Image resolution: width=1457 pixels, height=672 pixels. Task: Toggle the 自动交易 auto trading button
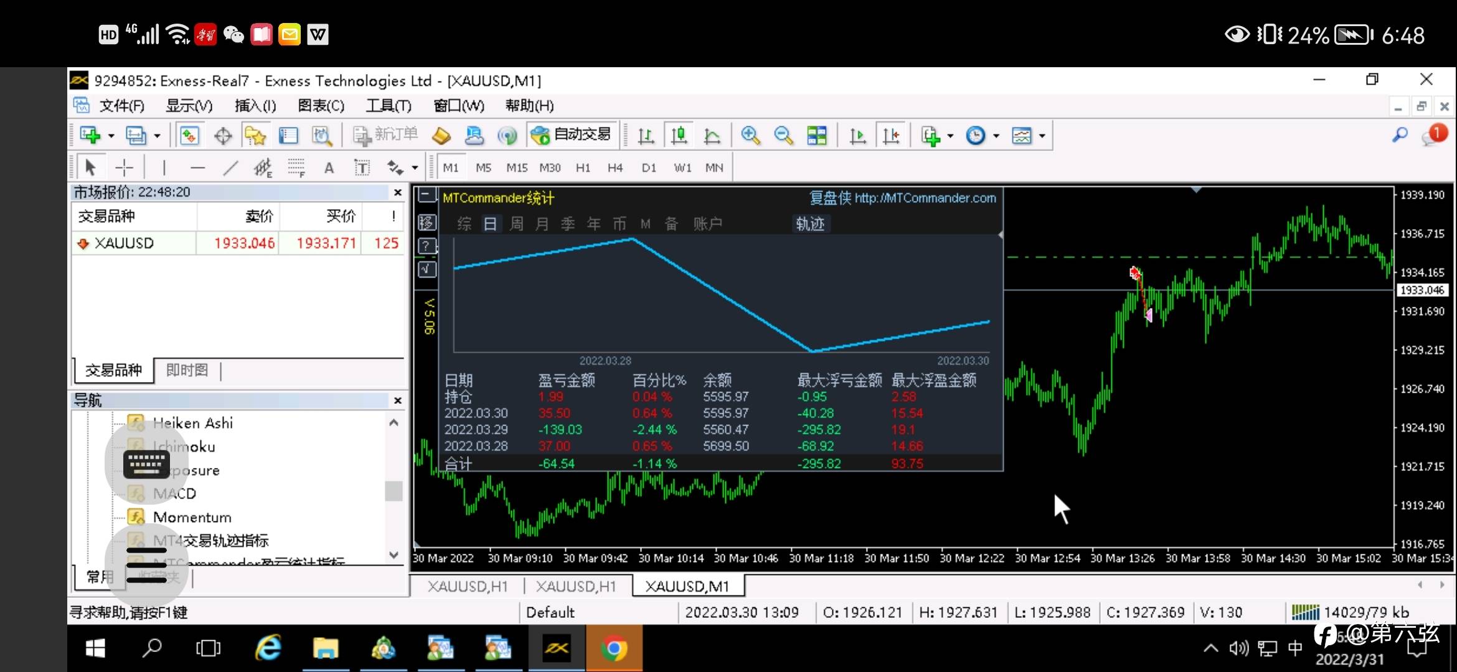click(573, 134)
